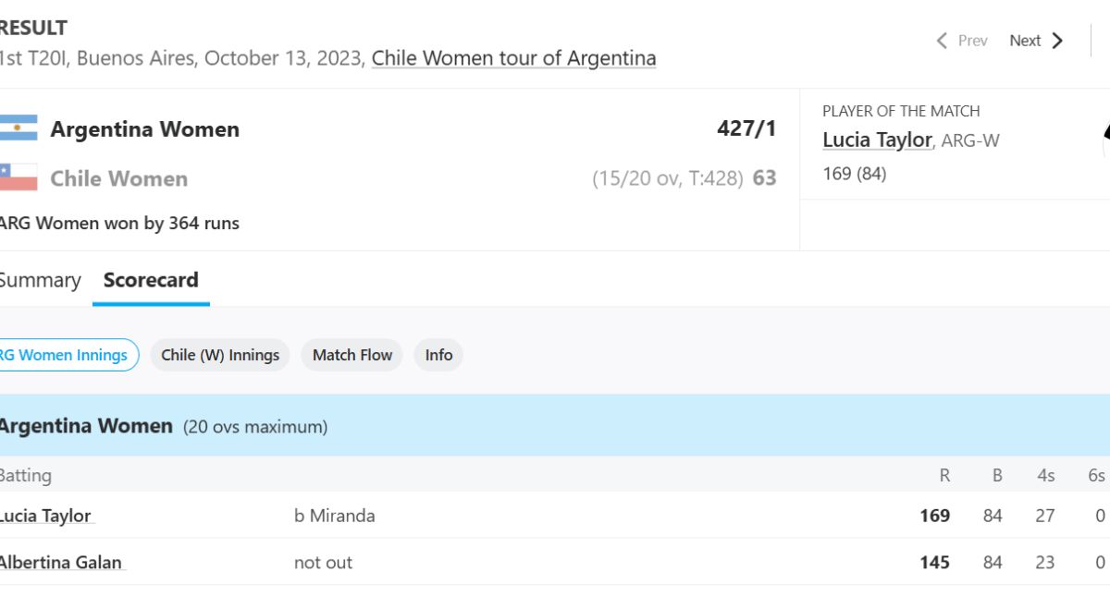This screenshot has height=596, width=1110.
Task: Go to Prev match
Action: click(961, 41)
